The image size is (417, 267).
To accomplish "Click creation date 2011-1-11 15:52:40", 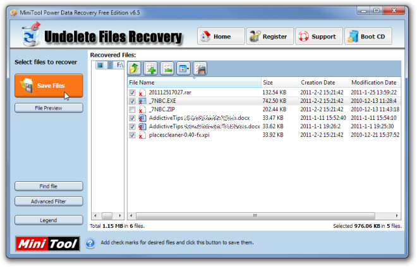I will pyautogui.click(x=323, y=118).
